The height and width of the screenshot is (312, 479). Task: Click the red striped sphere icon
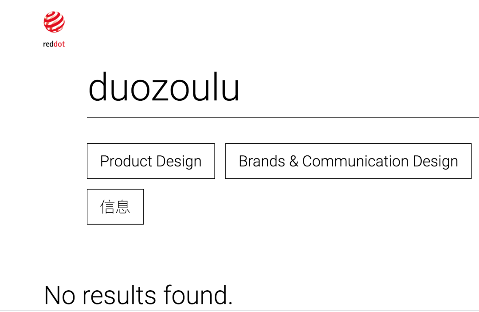pos(54,22)
